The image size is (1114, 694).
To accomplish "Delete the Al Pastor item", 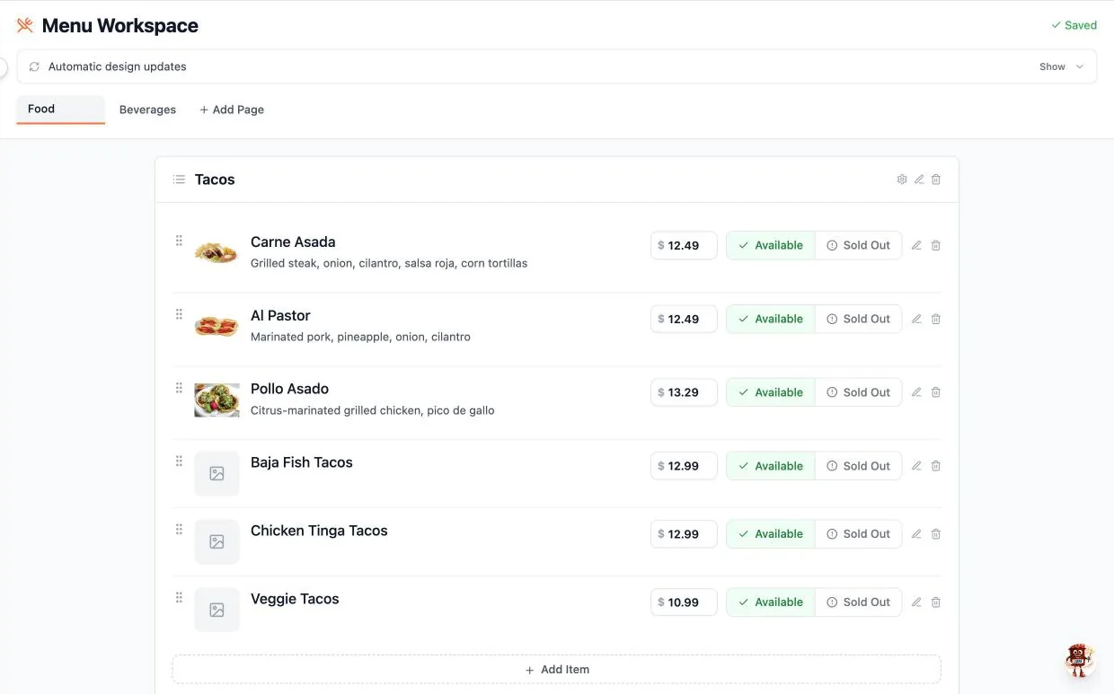I will (x=936, y=319).
